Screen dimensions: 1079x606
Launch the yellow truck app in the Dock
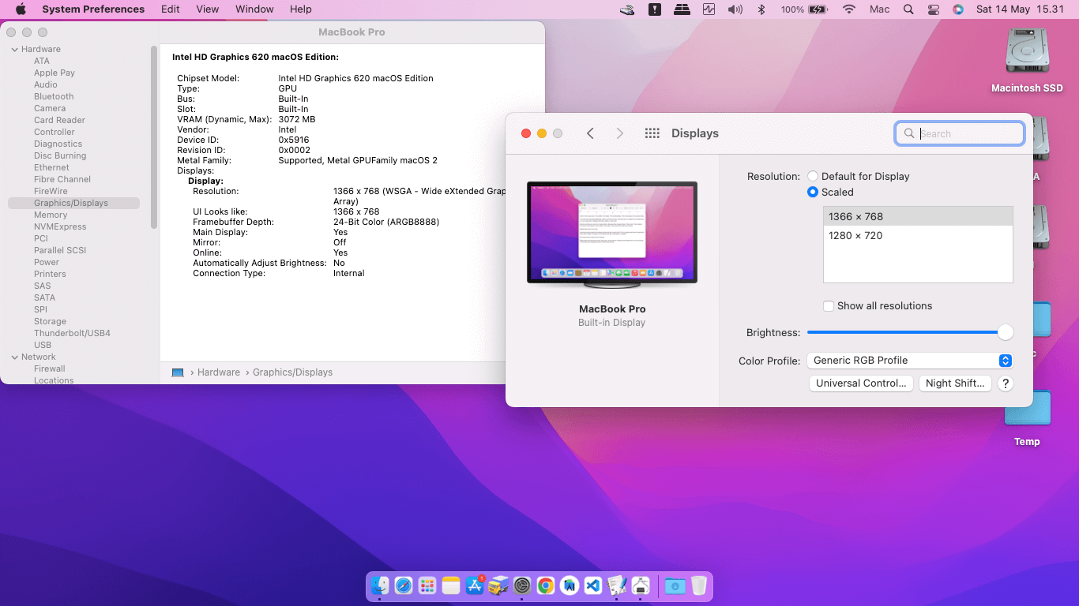tap(498, 585)
